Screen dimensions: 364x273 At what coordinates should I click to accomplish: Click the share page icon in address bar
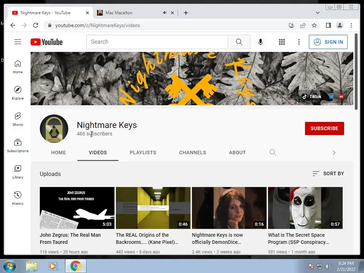(303, 25)
